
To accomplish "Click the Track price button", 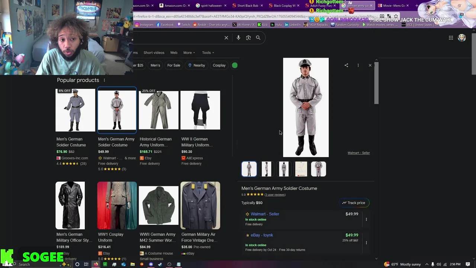I will pos(354,203).
